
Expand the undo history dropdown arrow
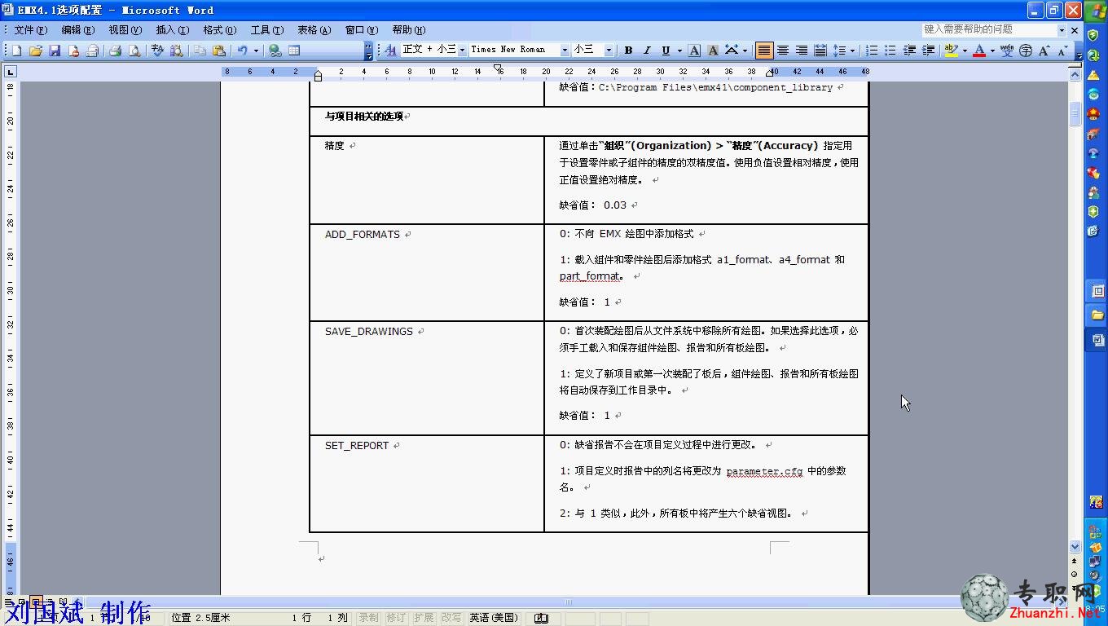[x=255, y=51]
